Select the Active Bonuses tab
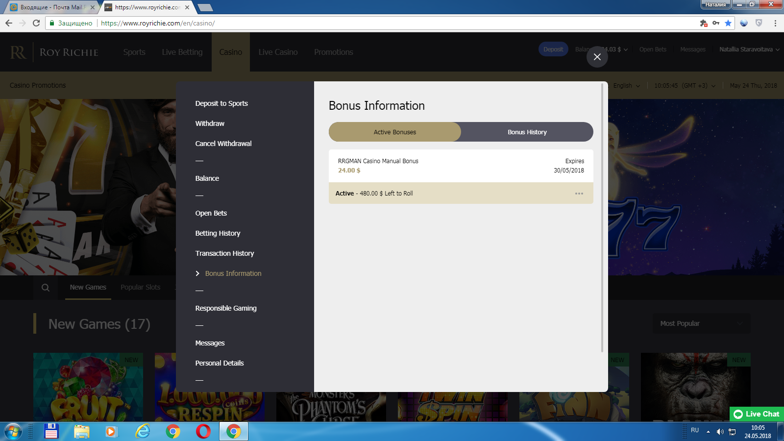 pos(394,132)
